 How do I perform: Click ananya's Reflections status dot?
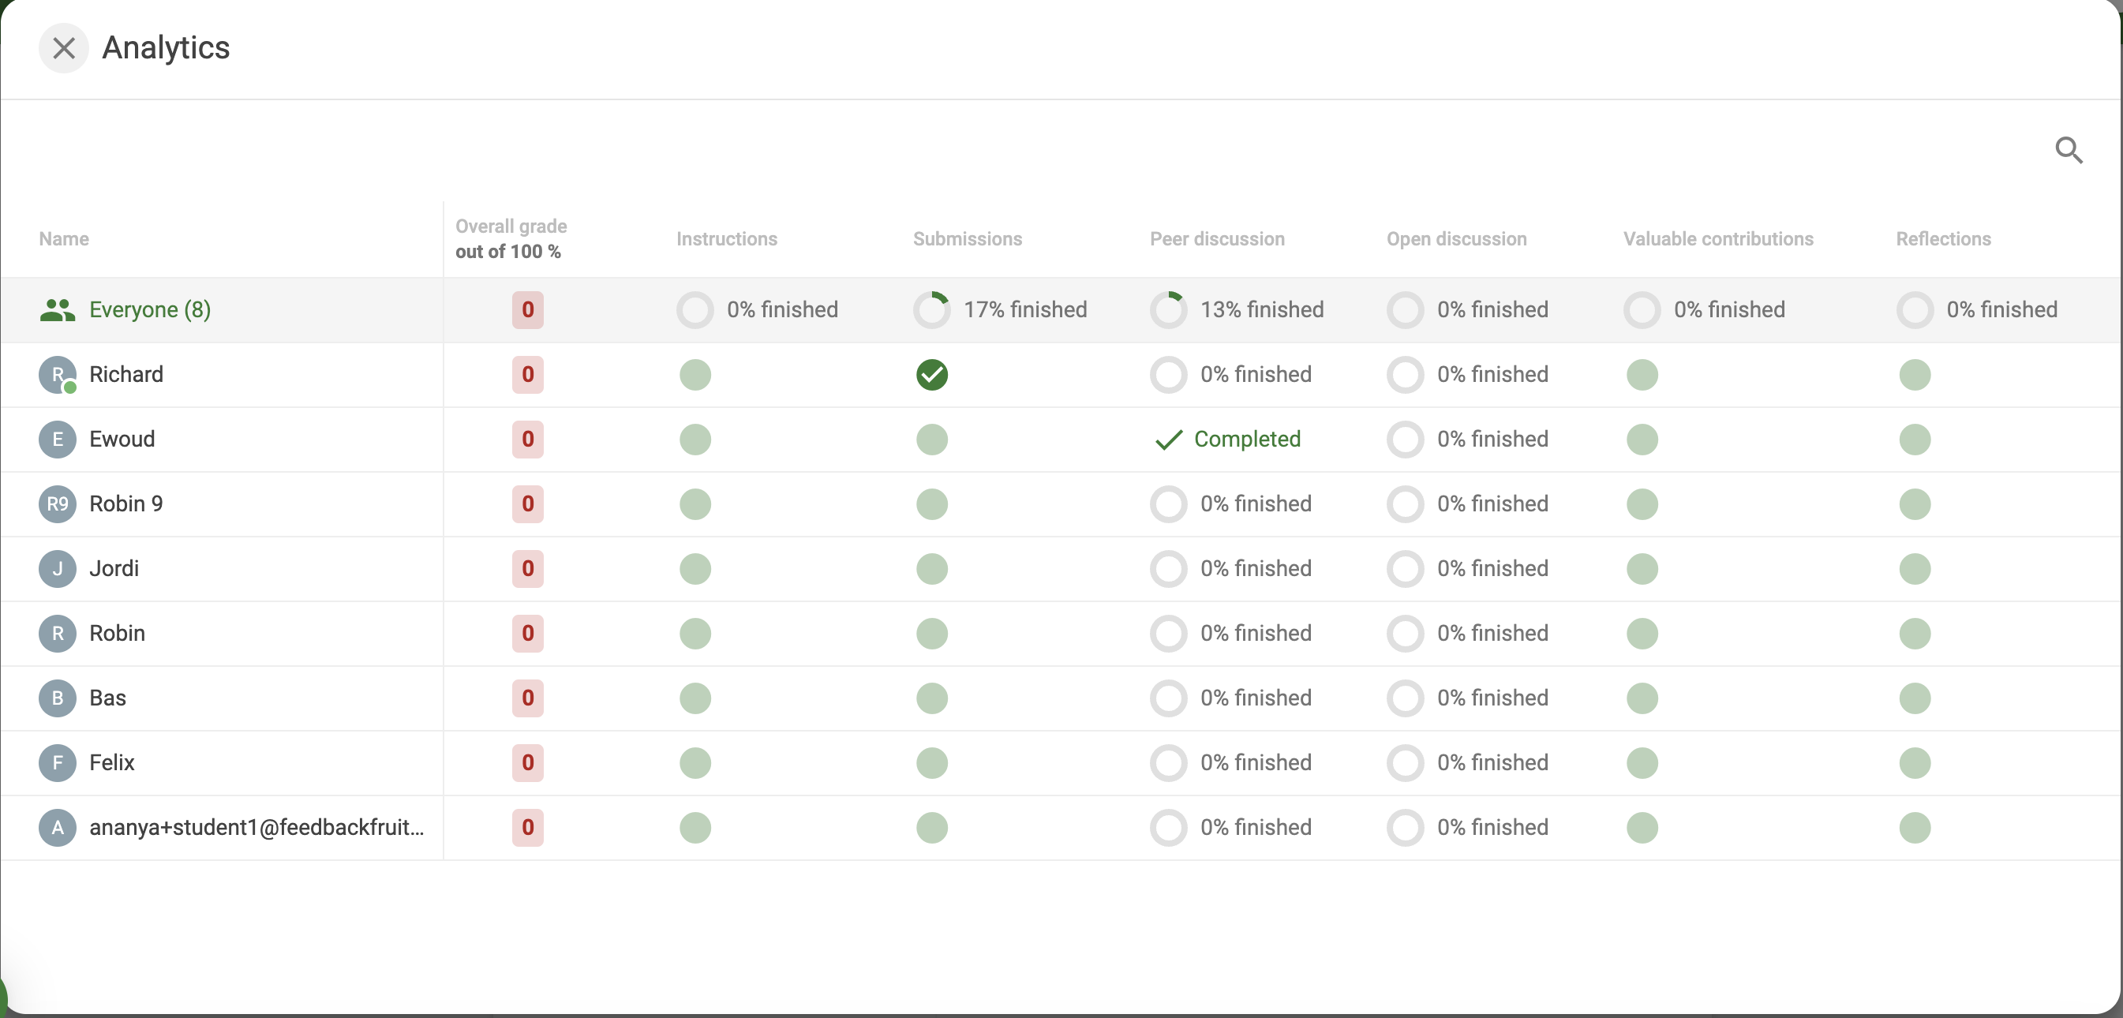coord(1915,828)
